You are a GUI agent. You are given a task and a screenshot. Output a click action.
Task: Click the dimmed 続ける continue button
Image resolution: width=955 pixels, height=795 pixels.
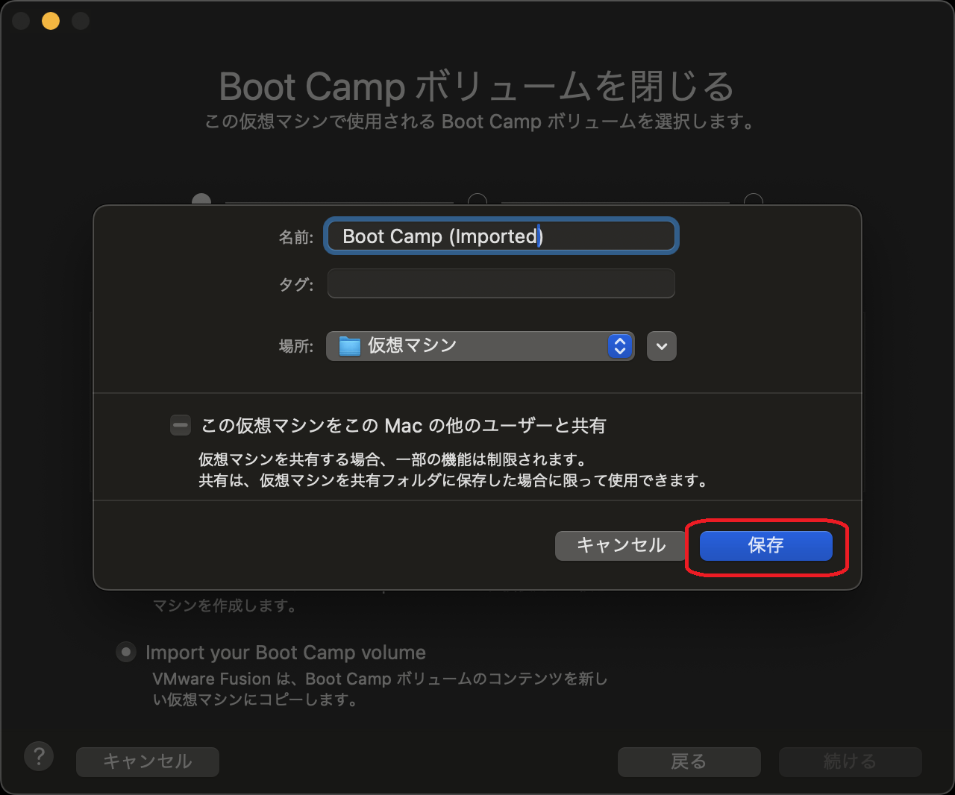(x=850, y=761)
